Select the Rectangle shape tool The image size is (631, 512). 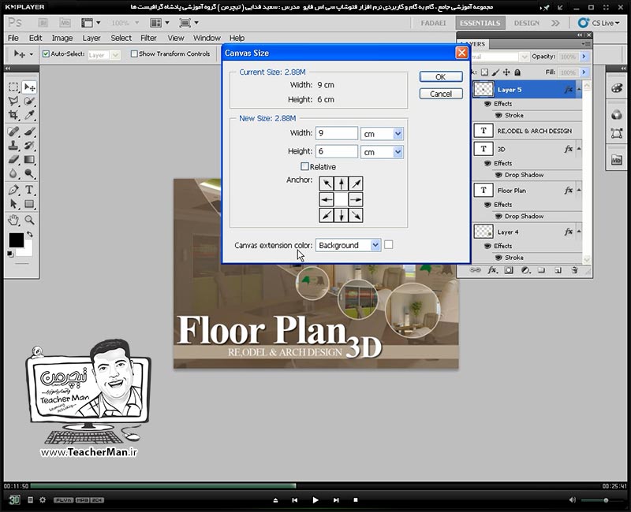click(29, 204)
